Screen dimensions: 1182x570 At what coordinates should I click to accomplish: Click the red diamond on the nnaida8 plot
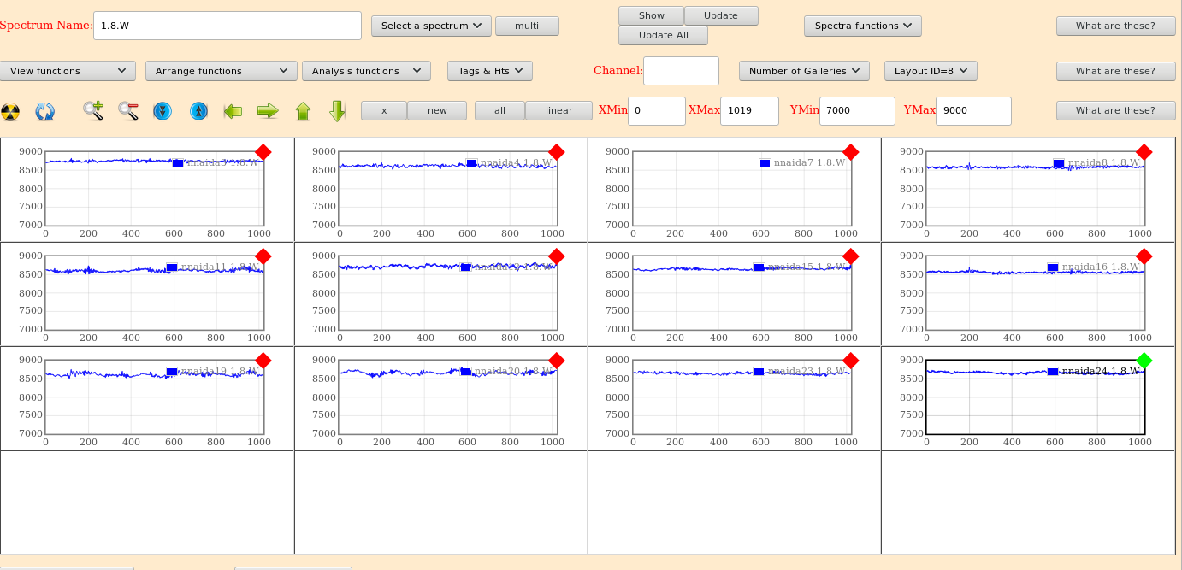1144,152
